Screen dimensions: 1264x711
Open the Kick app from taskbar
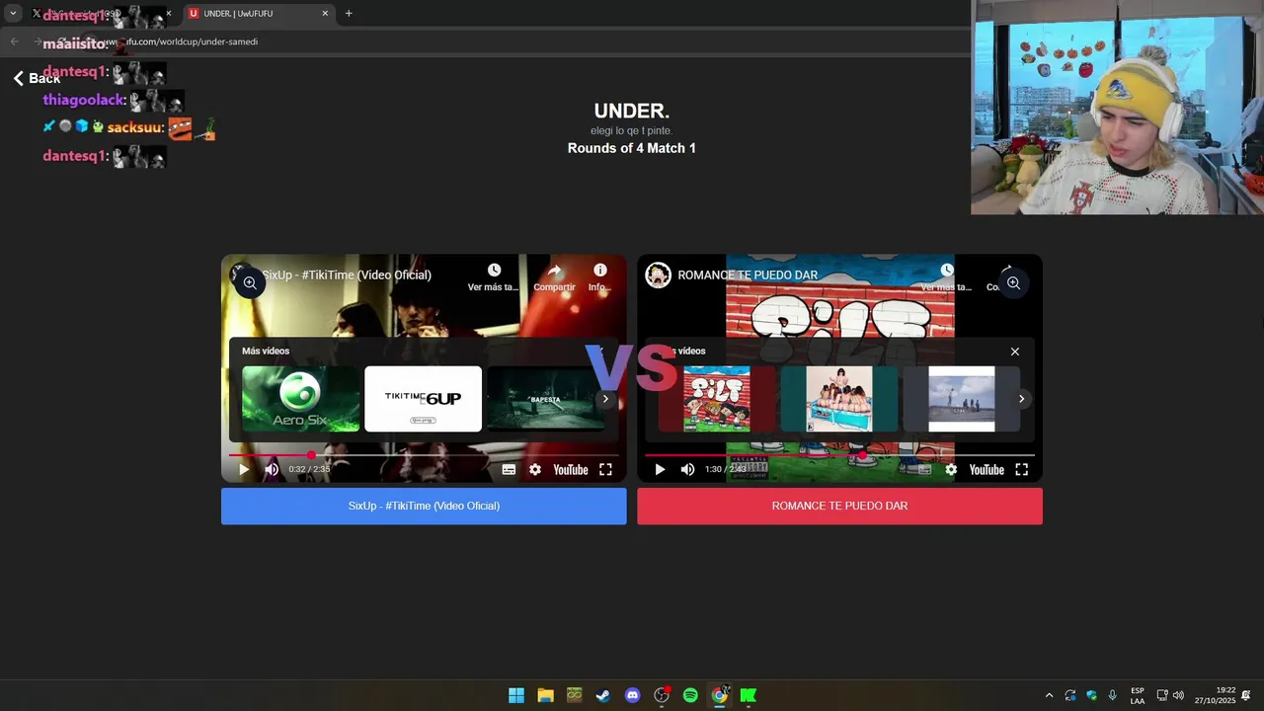click(x=749, y=695)
